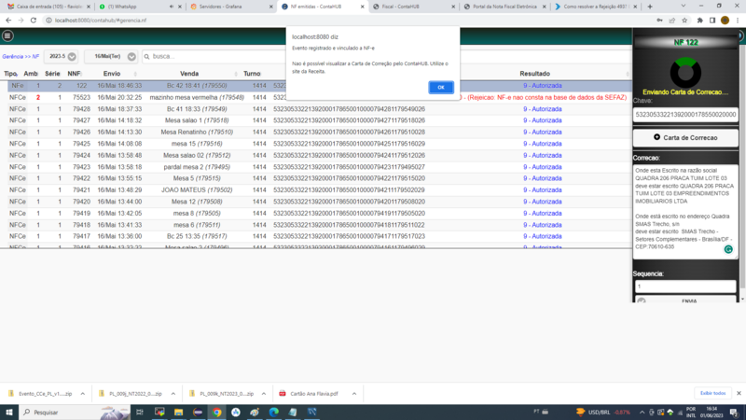This screenshot has width=746, height=420.
Task: Open the tab search chevron
Action: pyautogui.click(x=684, y=7)
